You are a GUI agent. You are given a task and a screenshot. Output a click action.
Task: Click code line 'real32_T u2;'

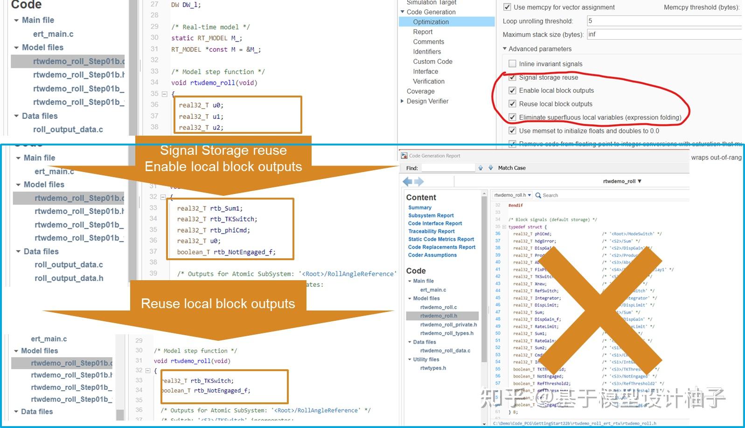pos(201,128)
